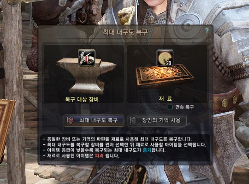Click the 최대 내구도 복구 button

coord(94,121)
